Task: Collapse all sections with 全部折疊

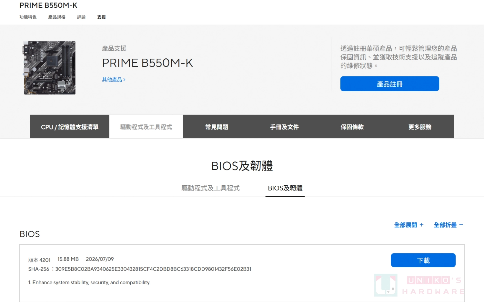Action: [x=449, y=225]
